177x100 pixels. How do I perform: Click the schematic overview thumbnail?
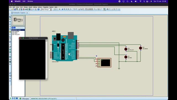coord(18,20)
